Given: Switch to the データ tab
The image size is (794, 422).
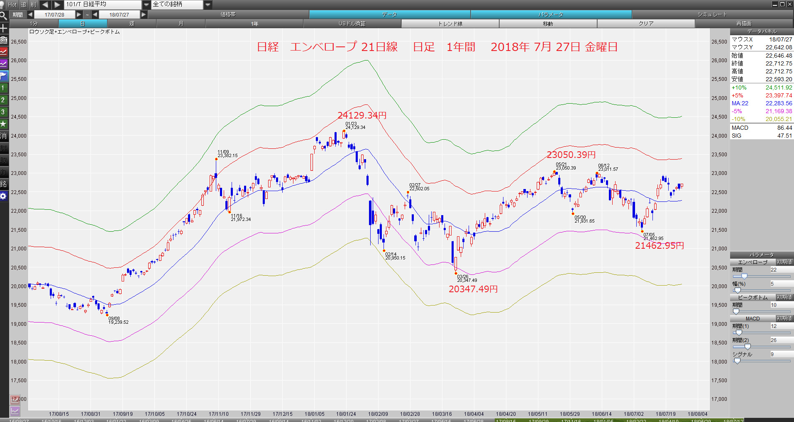Looking at the screenshot, I should click(x=389, y=15).
